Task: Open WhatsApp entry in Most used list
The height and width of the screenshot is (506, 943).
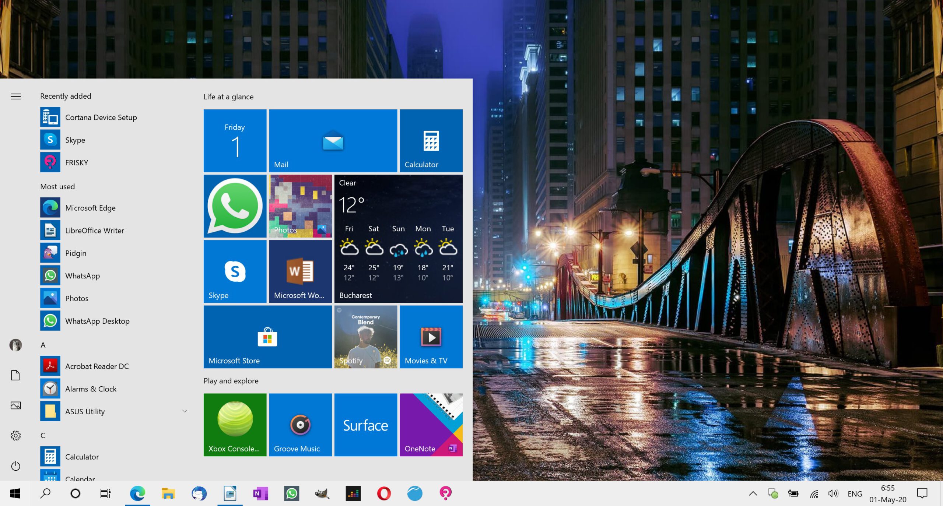Action: click(x=114, y=276)
